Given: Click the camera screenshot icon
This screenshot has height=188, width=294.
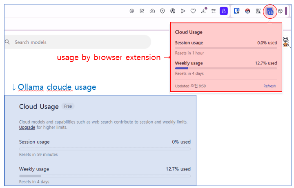Looking at the screenshot, I should coord(152,11).
